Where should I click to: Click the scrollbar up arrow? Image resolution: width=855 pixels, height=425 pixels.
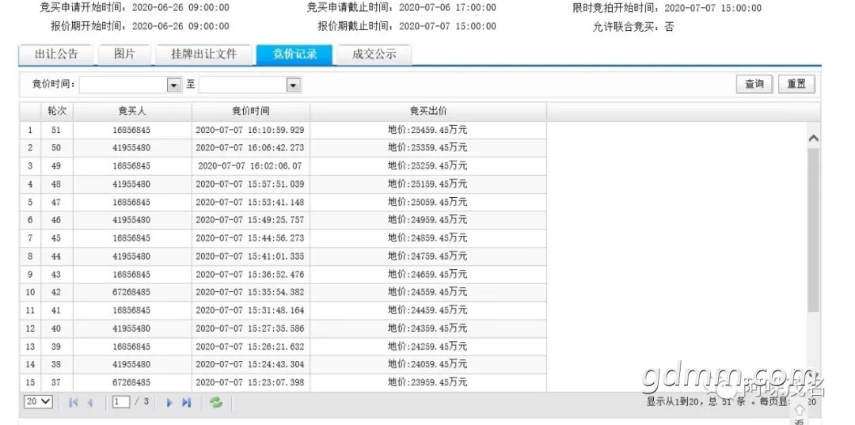(x=813, y=139)
